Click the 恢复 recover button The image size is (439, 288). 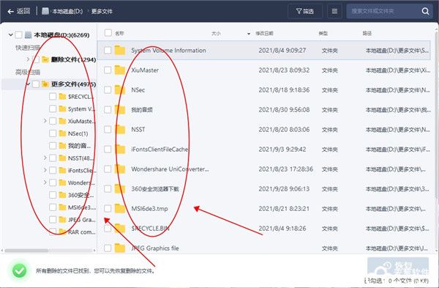pos(398,267)
